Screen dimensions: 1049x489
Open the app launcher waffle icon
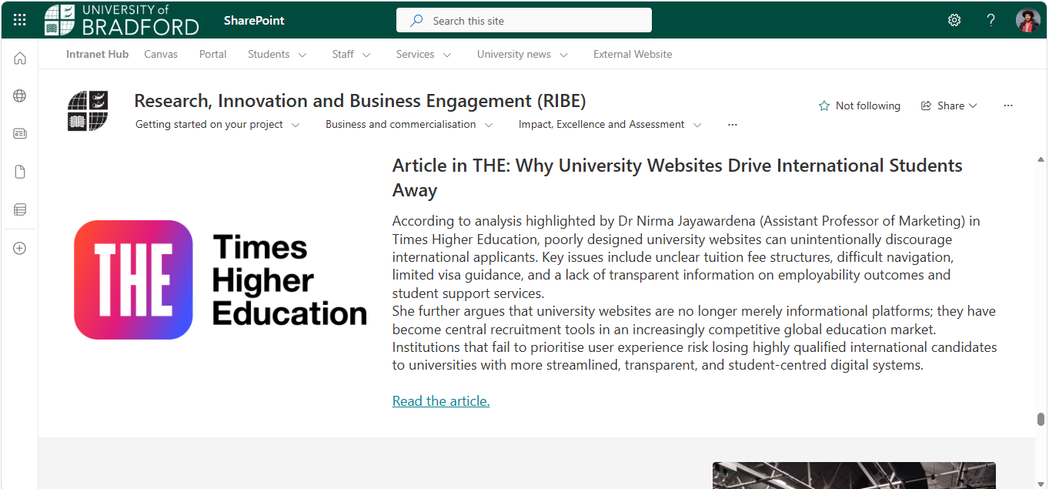pyautogui.click(x=20, y=20)
